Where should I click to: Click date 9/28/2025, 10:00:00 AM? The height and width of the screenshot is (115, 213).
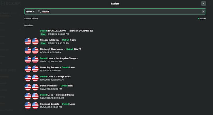52,98
